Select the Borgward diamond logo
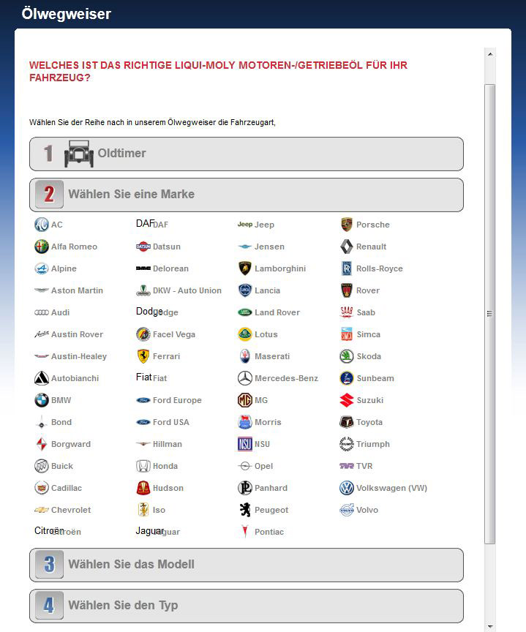The width and height of the screenshot is (526, 632). coord(42,444)
